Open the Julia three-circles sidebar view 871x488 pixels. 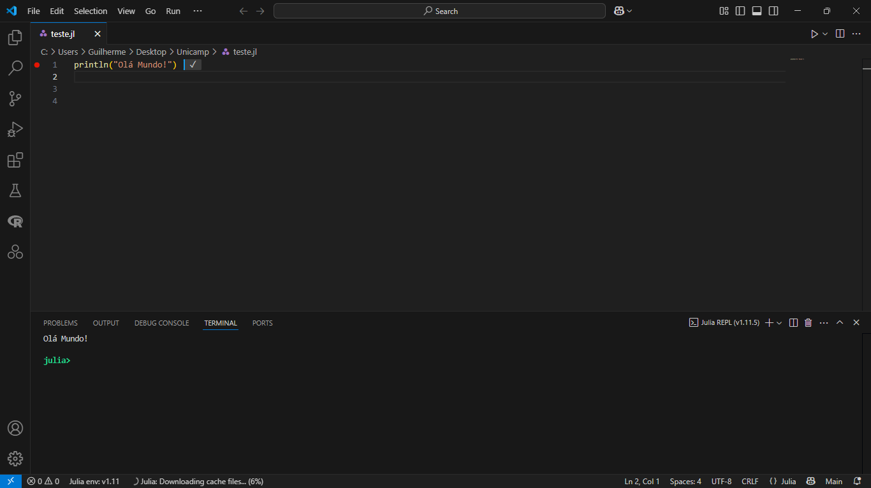(15, 252)
